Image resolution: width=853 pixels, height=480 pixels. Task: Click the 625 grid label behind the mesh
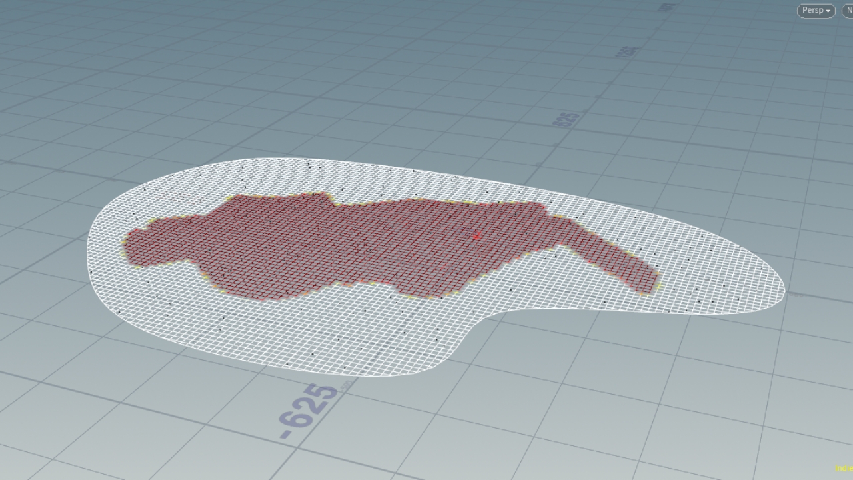[566, 120]
